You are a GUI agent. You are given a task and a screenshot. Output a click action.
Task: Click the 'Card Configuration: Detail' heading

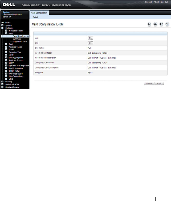[48, 24]
